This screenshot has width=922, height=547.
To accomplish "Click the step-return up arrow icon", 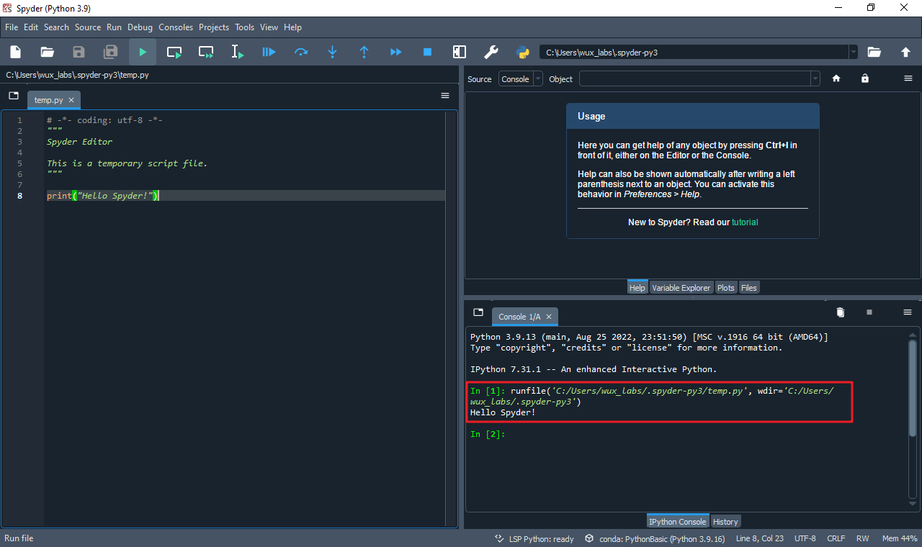I will click(364, 52).
